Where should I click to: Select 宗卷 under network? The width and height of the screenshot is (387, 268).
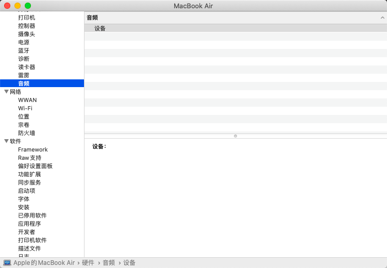point(24,125)
